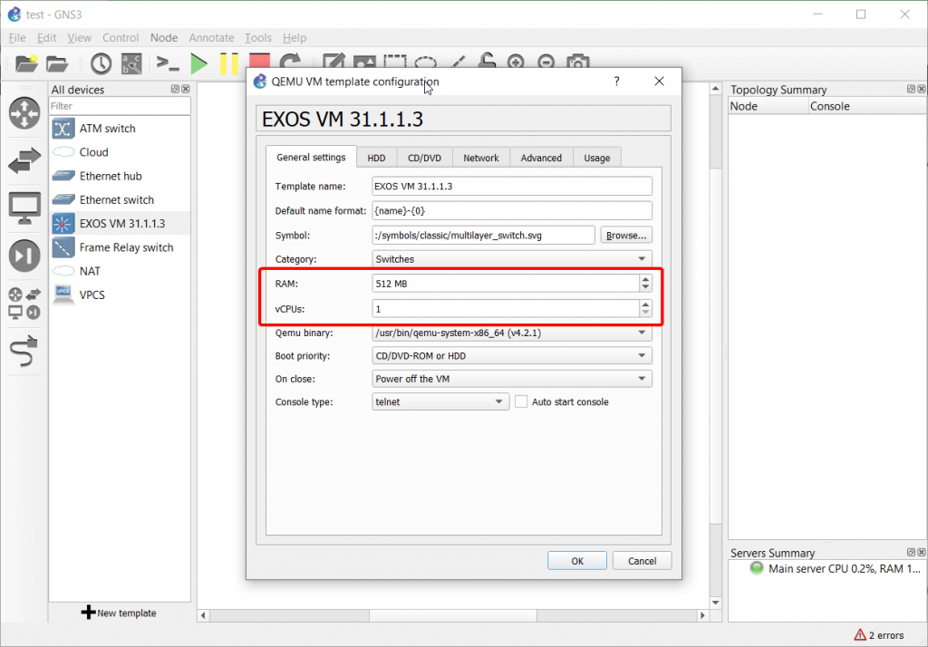
Task: Browse all devices sidebar icon
Action: pos(24,303)
